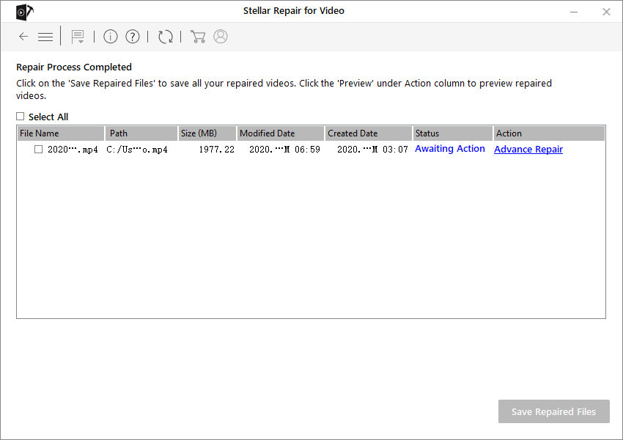Click the Advance Repair link
623x440 pixels.
point(528,149)
